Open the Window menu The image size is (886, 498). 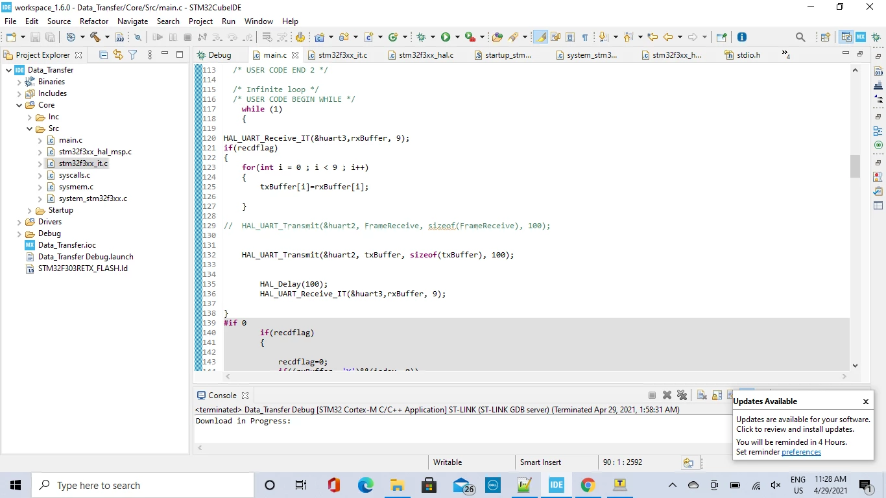click(x=259, y=21)
